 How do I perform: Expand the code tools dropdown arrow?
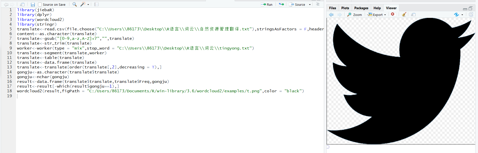88,4
